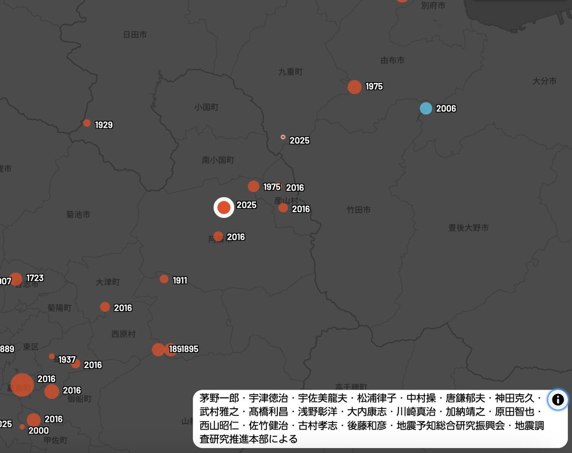Click the 1723 earthquake marker
Image resolution: width=572 pixels, height=453 pixels.
(x=16, y=278)
